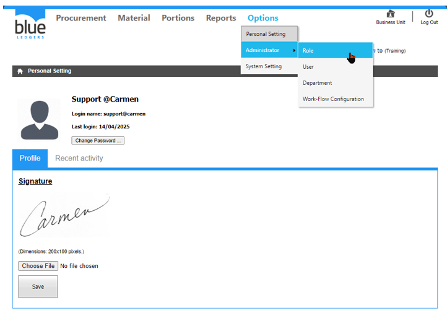Image resolution: width=447 pixels, height=310 pixels.
Task: Switch to the Recent activity tab
Action: (79, 159)
